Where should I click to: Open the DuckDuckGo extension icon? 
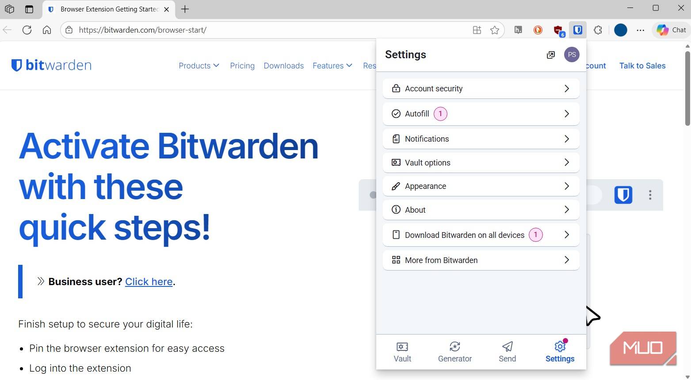click(538, 30)
